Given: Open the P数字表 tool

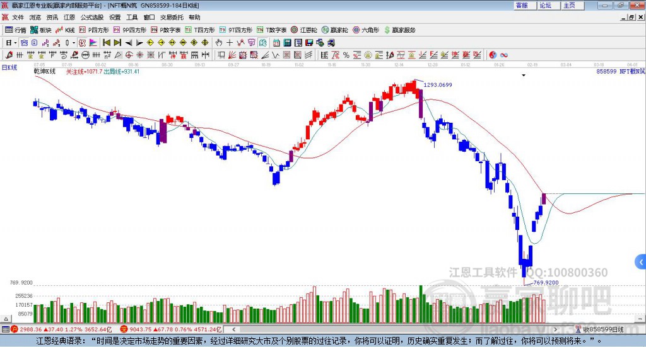Looking at the screenshot, I should [166, 30].
